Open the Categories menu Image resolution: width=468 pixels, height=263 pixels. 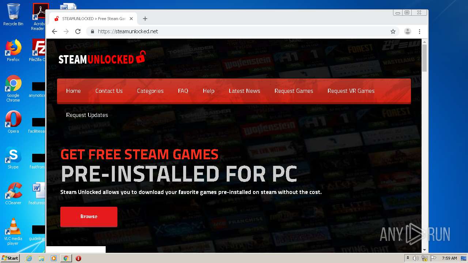click(x=150, y=91)
